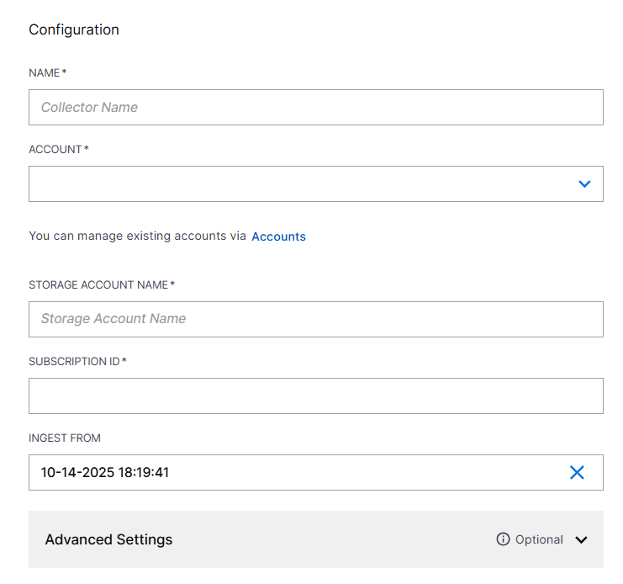Click the SUBSCRIPTION ID label

74,362
